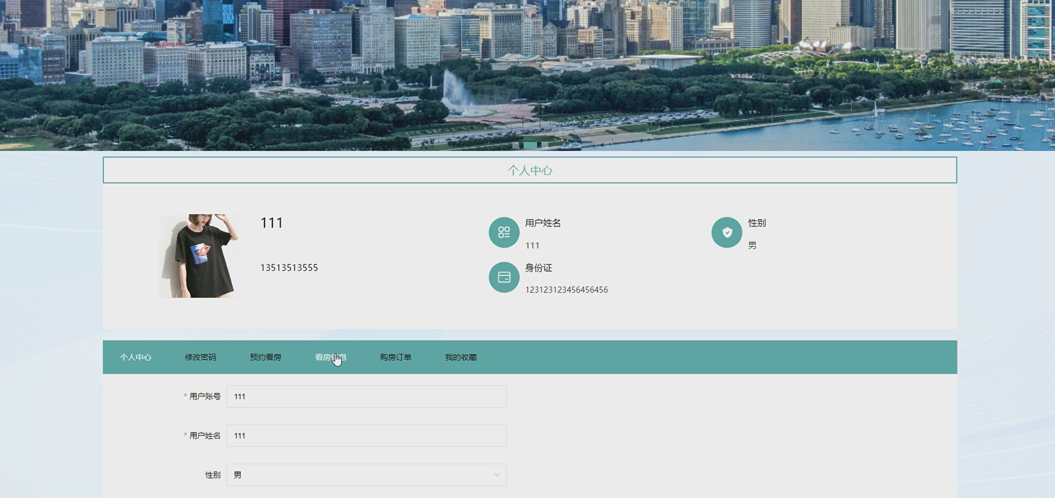Open the user avatar photo
Screen dimensions: 1055x498
(x=200, y=256)
